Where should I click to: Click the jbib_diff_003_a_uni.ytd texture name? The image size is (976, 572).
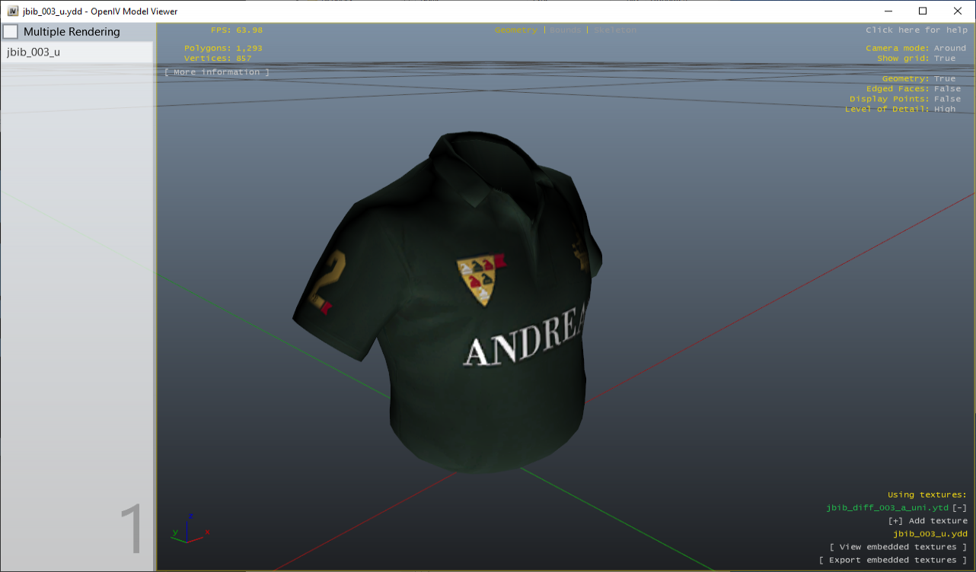click(x=887, y=507)
